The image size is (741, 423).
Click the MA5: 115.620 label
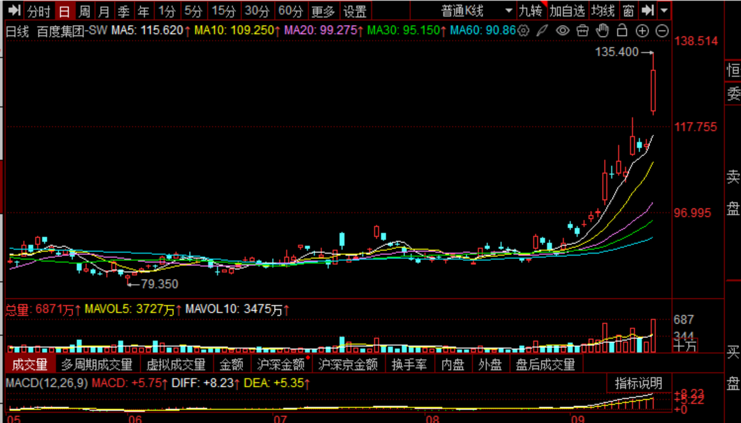coord(150,31)
